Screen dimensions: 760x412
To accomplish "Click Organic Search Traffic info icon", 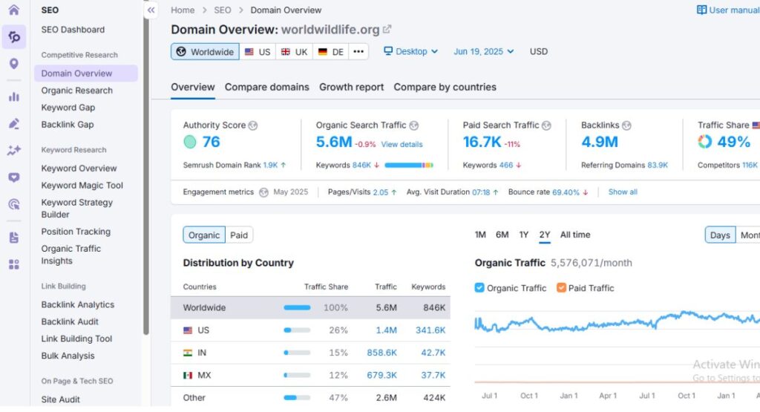I will pos(413,125).
